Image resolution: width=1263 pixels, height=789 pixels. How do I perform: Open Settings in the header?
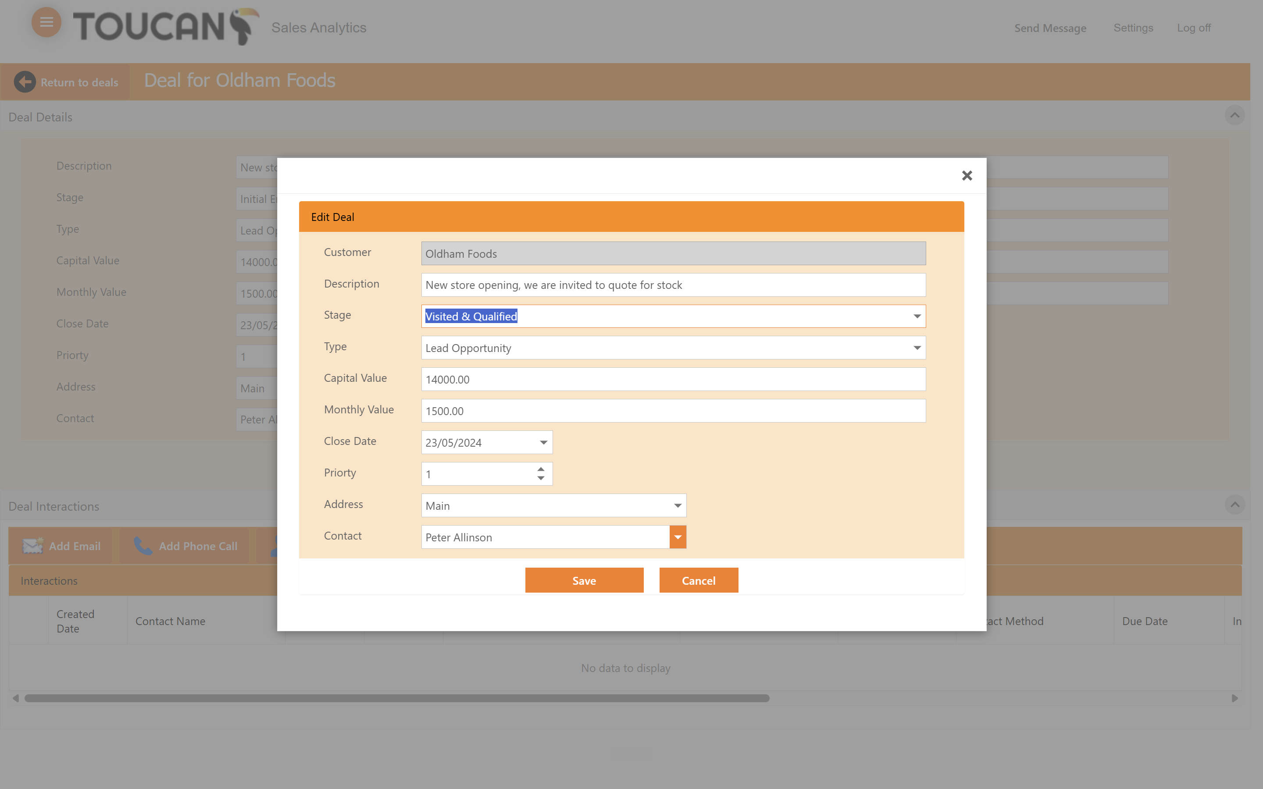[x=1133, y=28]
